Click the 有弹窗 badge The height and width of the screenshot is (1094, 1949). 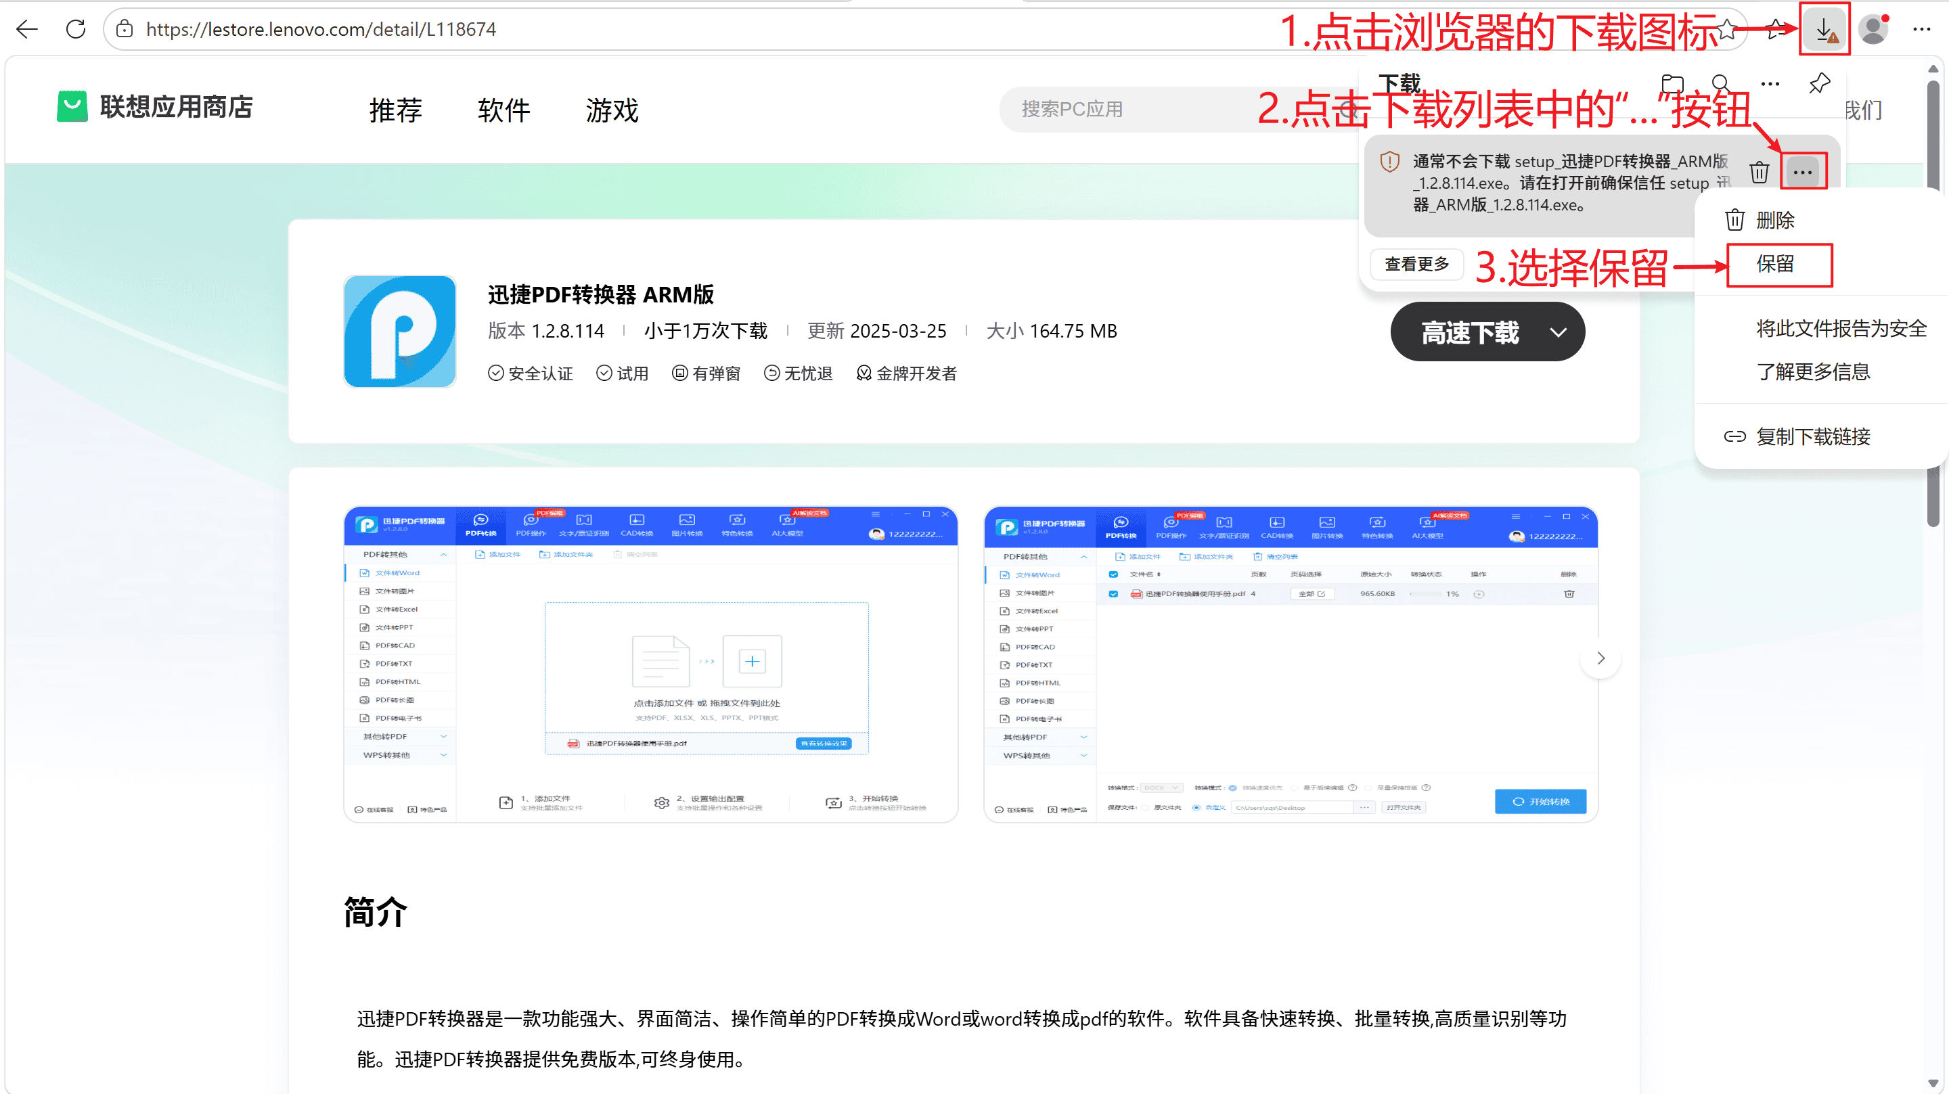pyautogui.click(x=706, y=373)
